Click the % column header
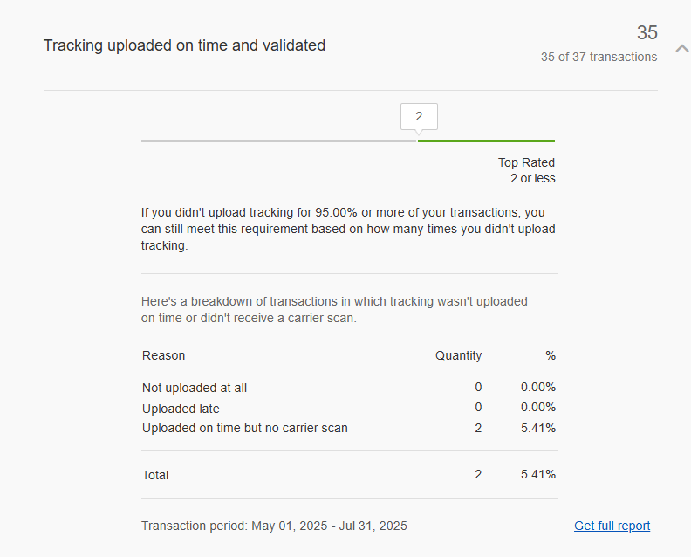Screen dimensions: 691x557 tap(550, 355)
